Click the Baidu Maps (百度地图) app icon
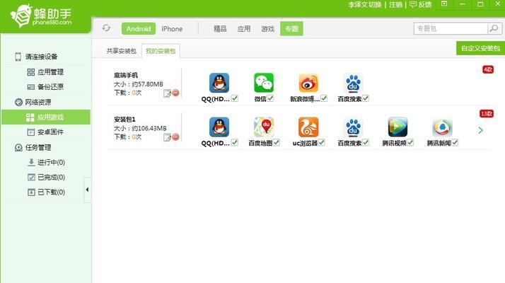The image size is (505, 283). click(264, 127)
